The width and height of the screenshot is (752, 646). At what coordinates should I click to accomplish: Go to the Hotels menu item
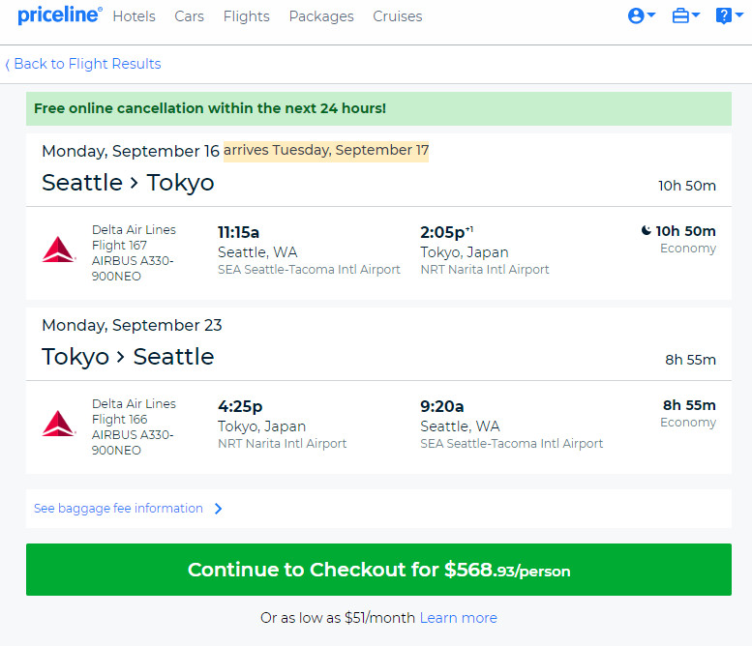[134, 16]
